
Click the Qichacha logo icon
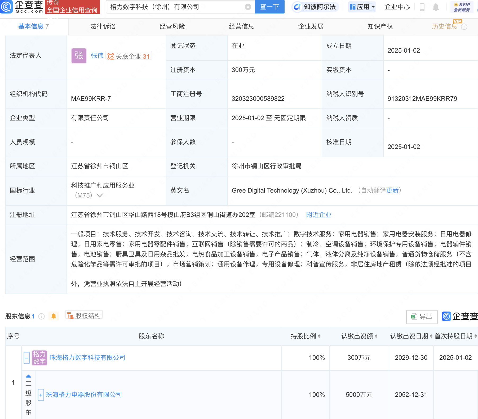pos(6,6)
